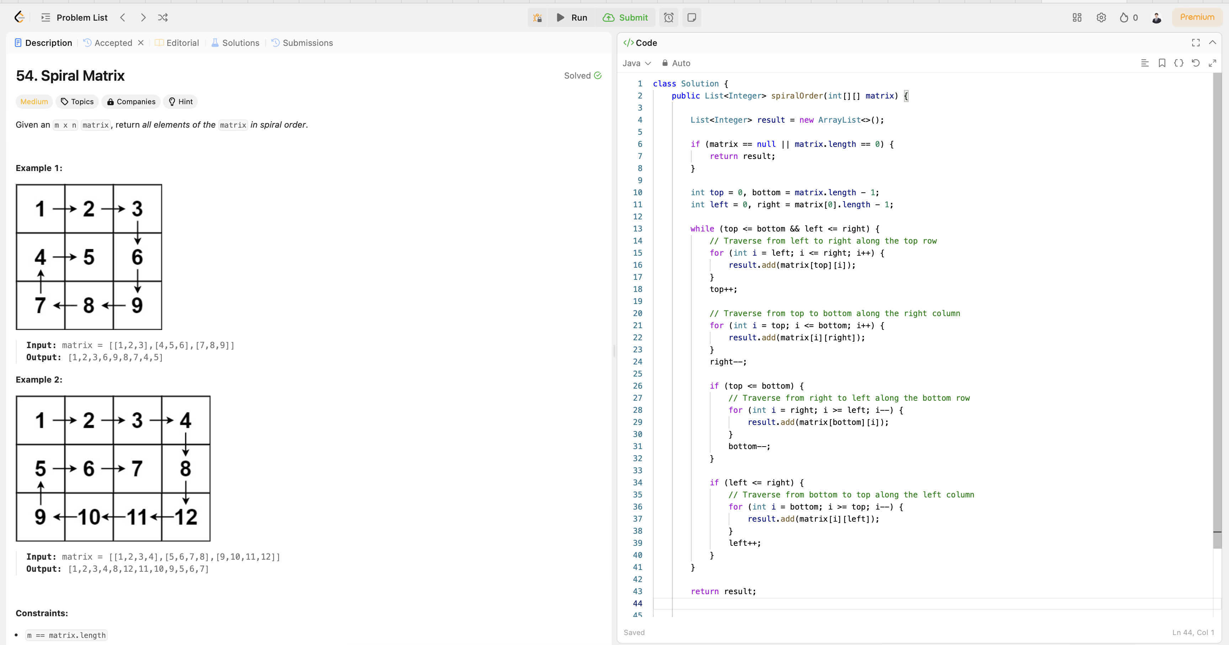This screenshot has height=645, width=1229.
Task: Open the Problem List panel
Action: 74,18
